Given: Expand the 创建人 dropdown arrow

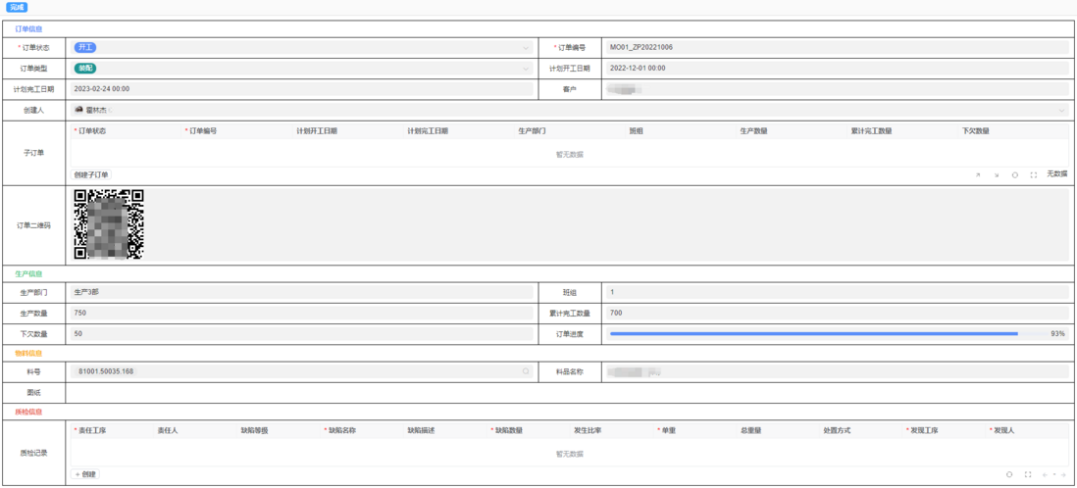Looking at the screenshot, I should [x=1062, y=111].
